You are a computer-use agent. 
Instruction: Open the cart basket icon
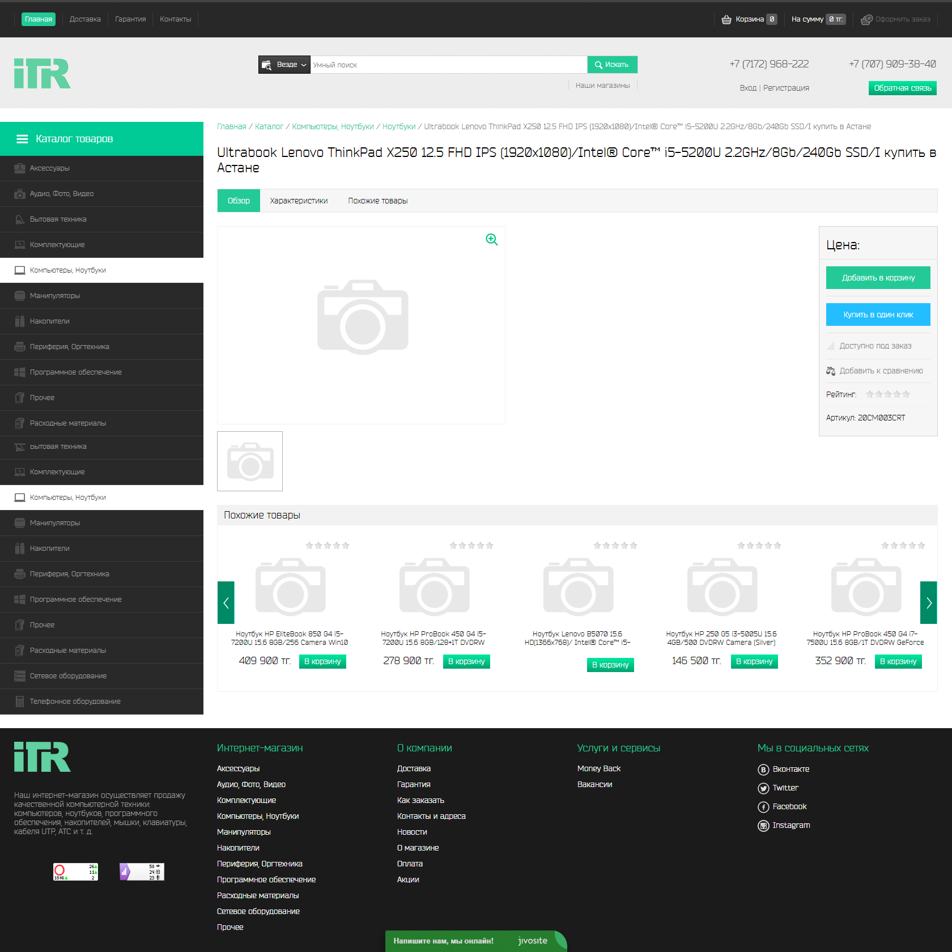click(x=726, y=19)
